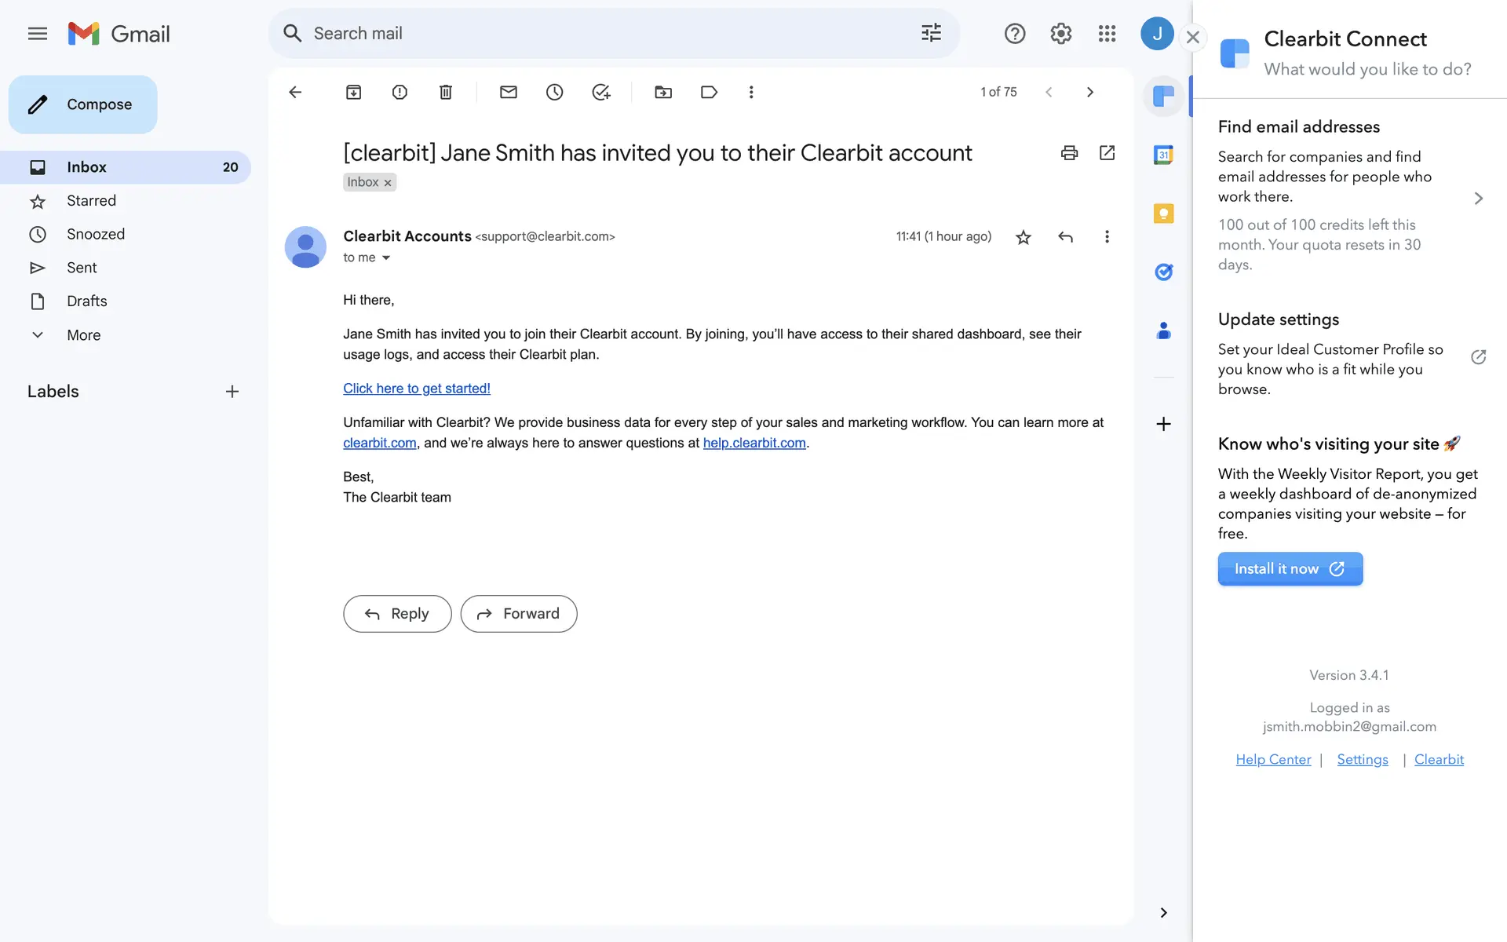This screenshot has width=1507, height=942.
Task: Remove the Inbox label from this conversation
Action: pos(388,183)
